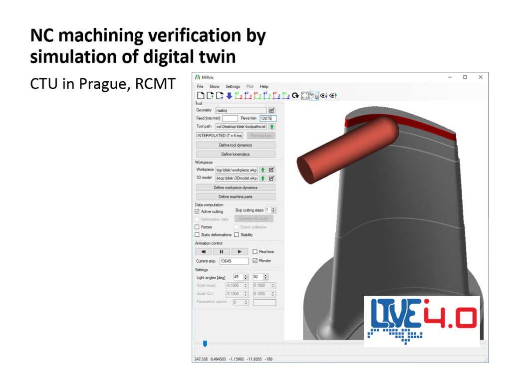Edit tool geometry with the pencil icon
The width and height of the screenshot is (511, 383).
[x=272, y=110]
